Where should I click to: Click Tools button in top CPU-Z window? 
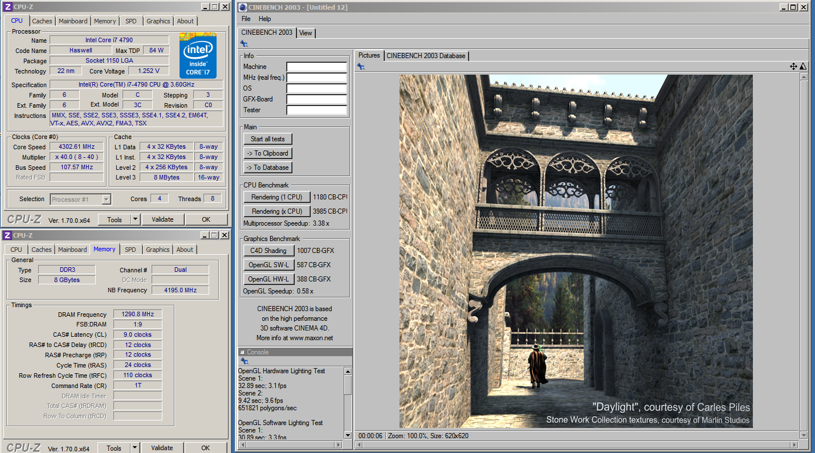coord(115,219)
